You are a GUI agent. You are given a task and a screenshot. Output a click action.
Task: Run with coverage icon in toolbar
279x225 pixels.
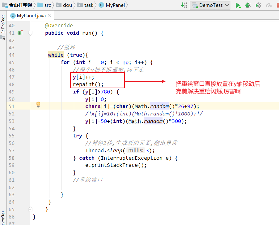click(x=258, y=5)
